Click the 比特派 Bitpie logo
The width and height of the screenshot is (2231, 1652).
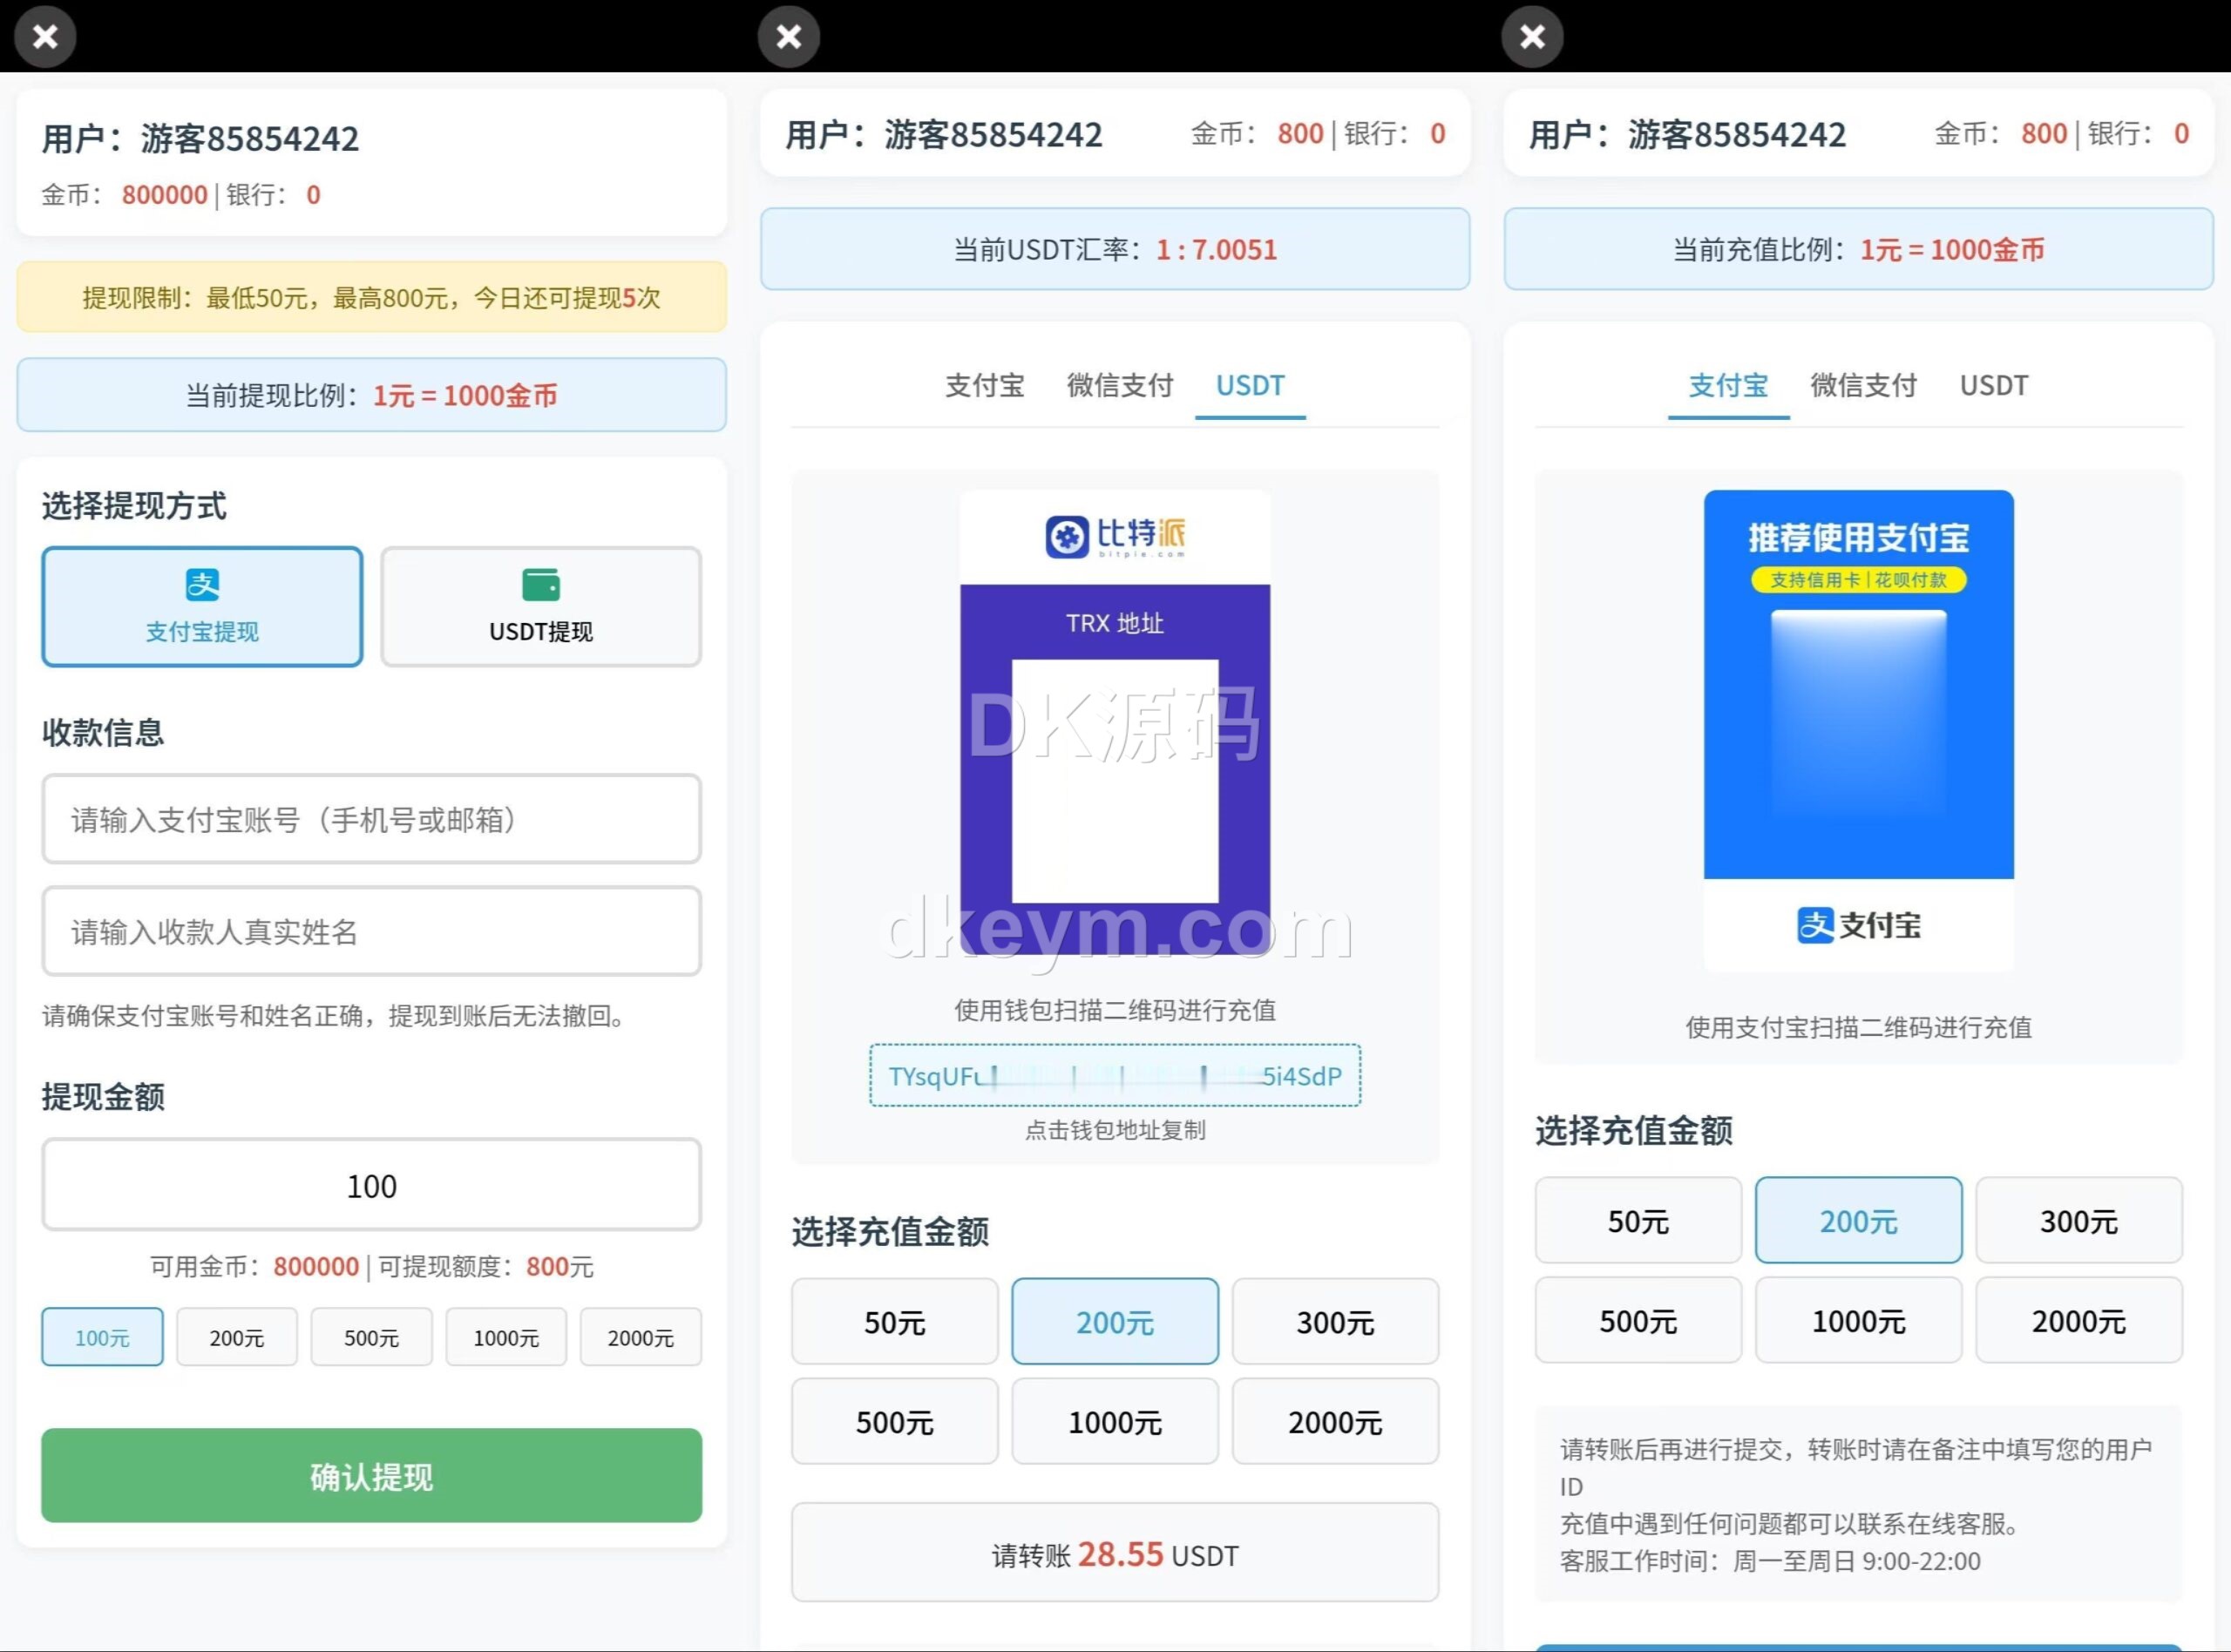(1115, 537)
